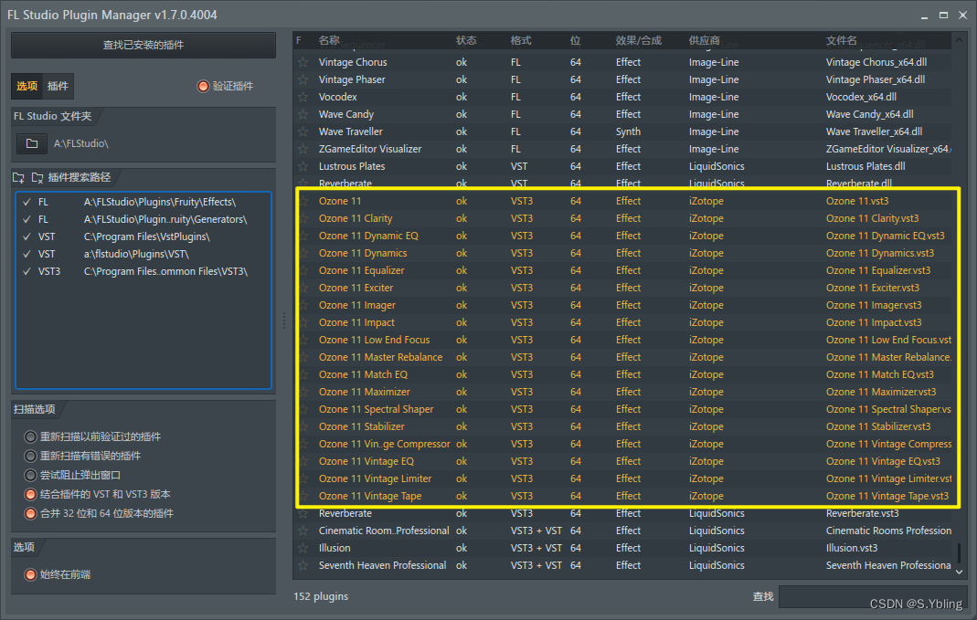Sort by the 格式 column header

521,40
